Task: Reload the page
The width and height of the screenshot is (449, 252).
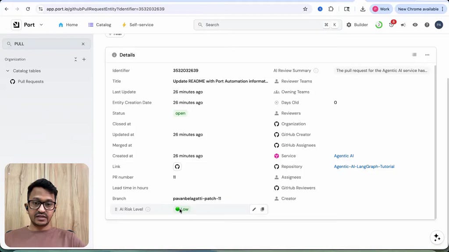Action: point(28,9)
